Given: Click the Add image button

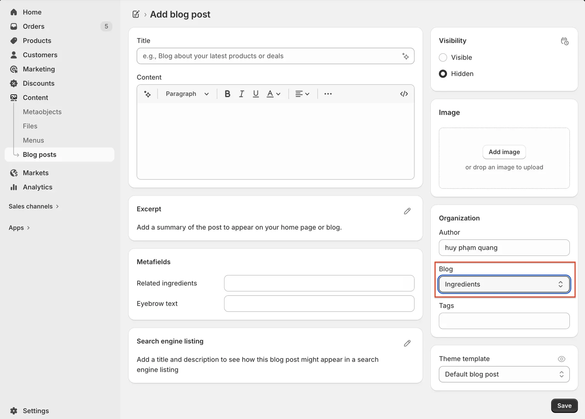Looking at the screenshot, I should (x=504, y=152).
